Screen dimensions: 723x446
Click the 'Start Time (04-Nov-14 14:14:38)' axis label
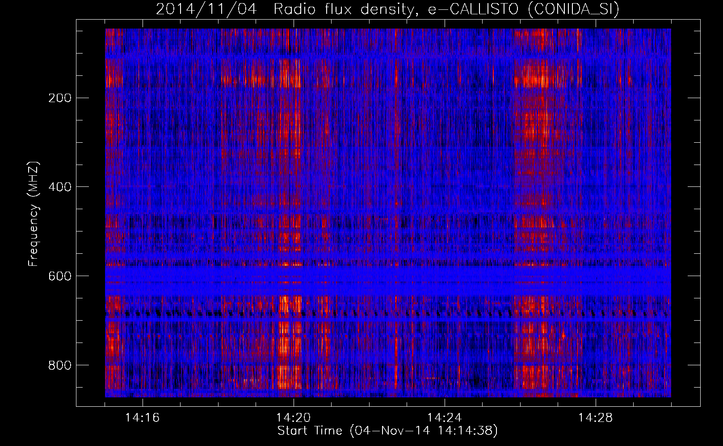coord(387,431)
